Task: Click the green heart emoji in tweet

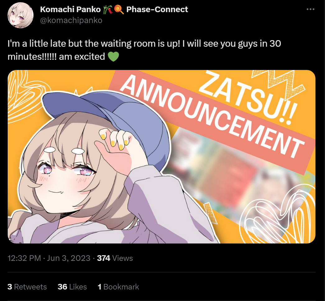Action: 113,56
